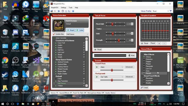This screenshot has height=106, width=188.
Task: Play the Alarm sound effect
Action: tap(97, 67)
